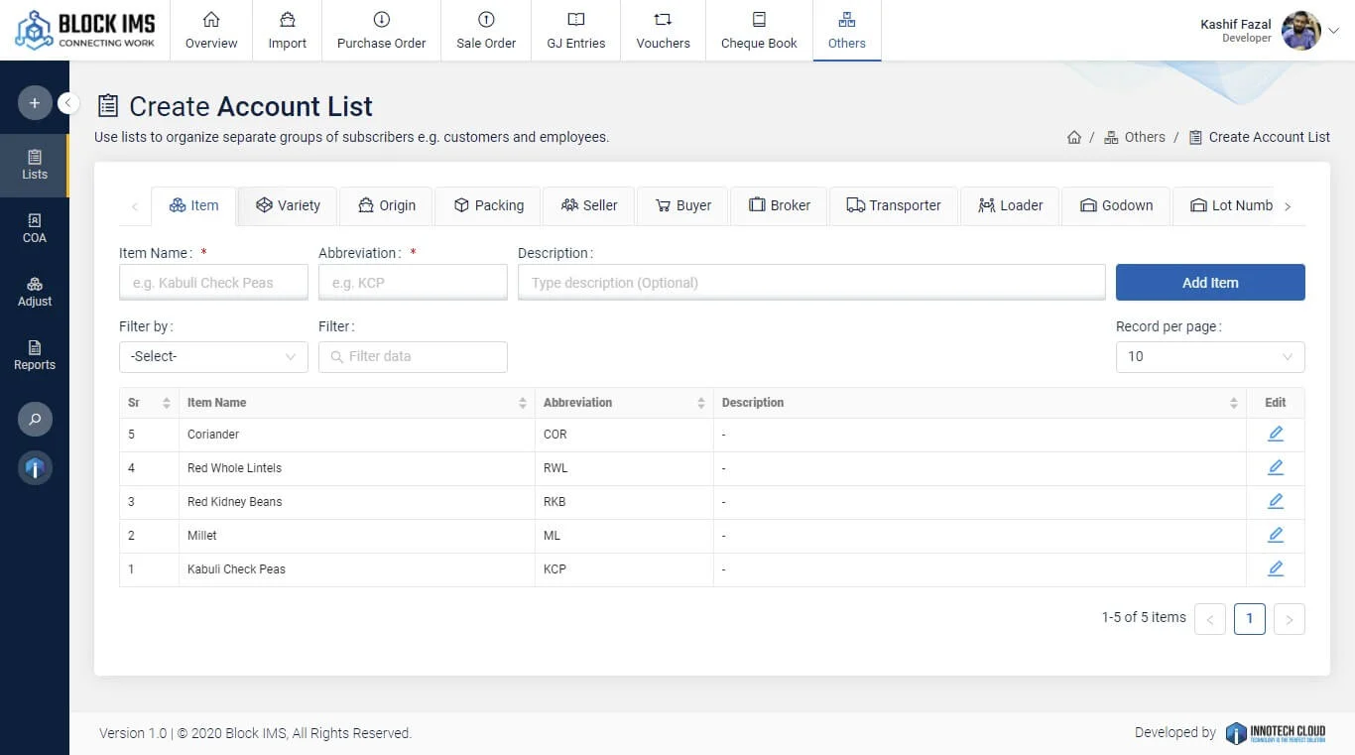Go to page 1 in pagination
This screenshot has height=755, width=1355.
point(1249,618)
